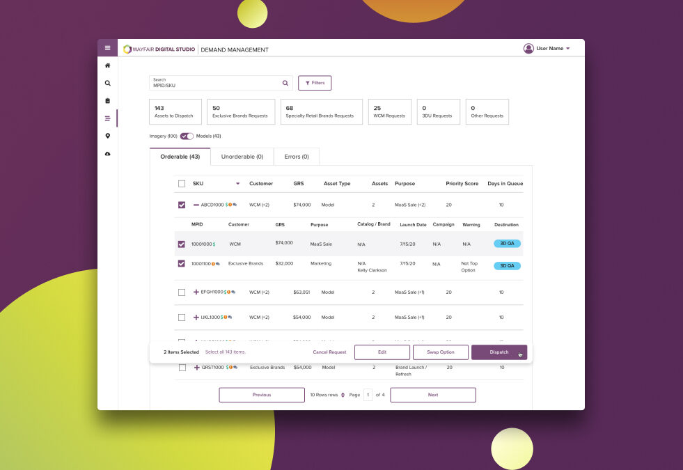Viewport: 683px width, 470px height.
Task: Open the Errors (0) tab
Action: pos(297,156)
